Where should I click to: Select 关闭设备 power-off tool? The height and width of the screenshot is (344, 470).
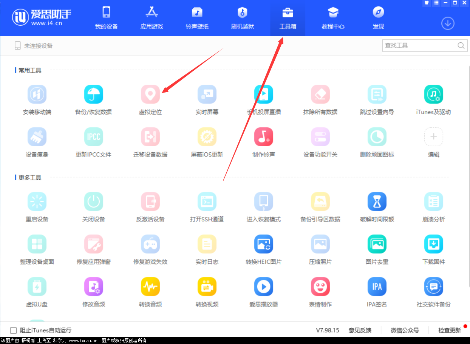(x=94, y=201)
